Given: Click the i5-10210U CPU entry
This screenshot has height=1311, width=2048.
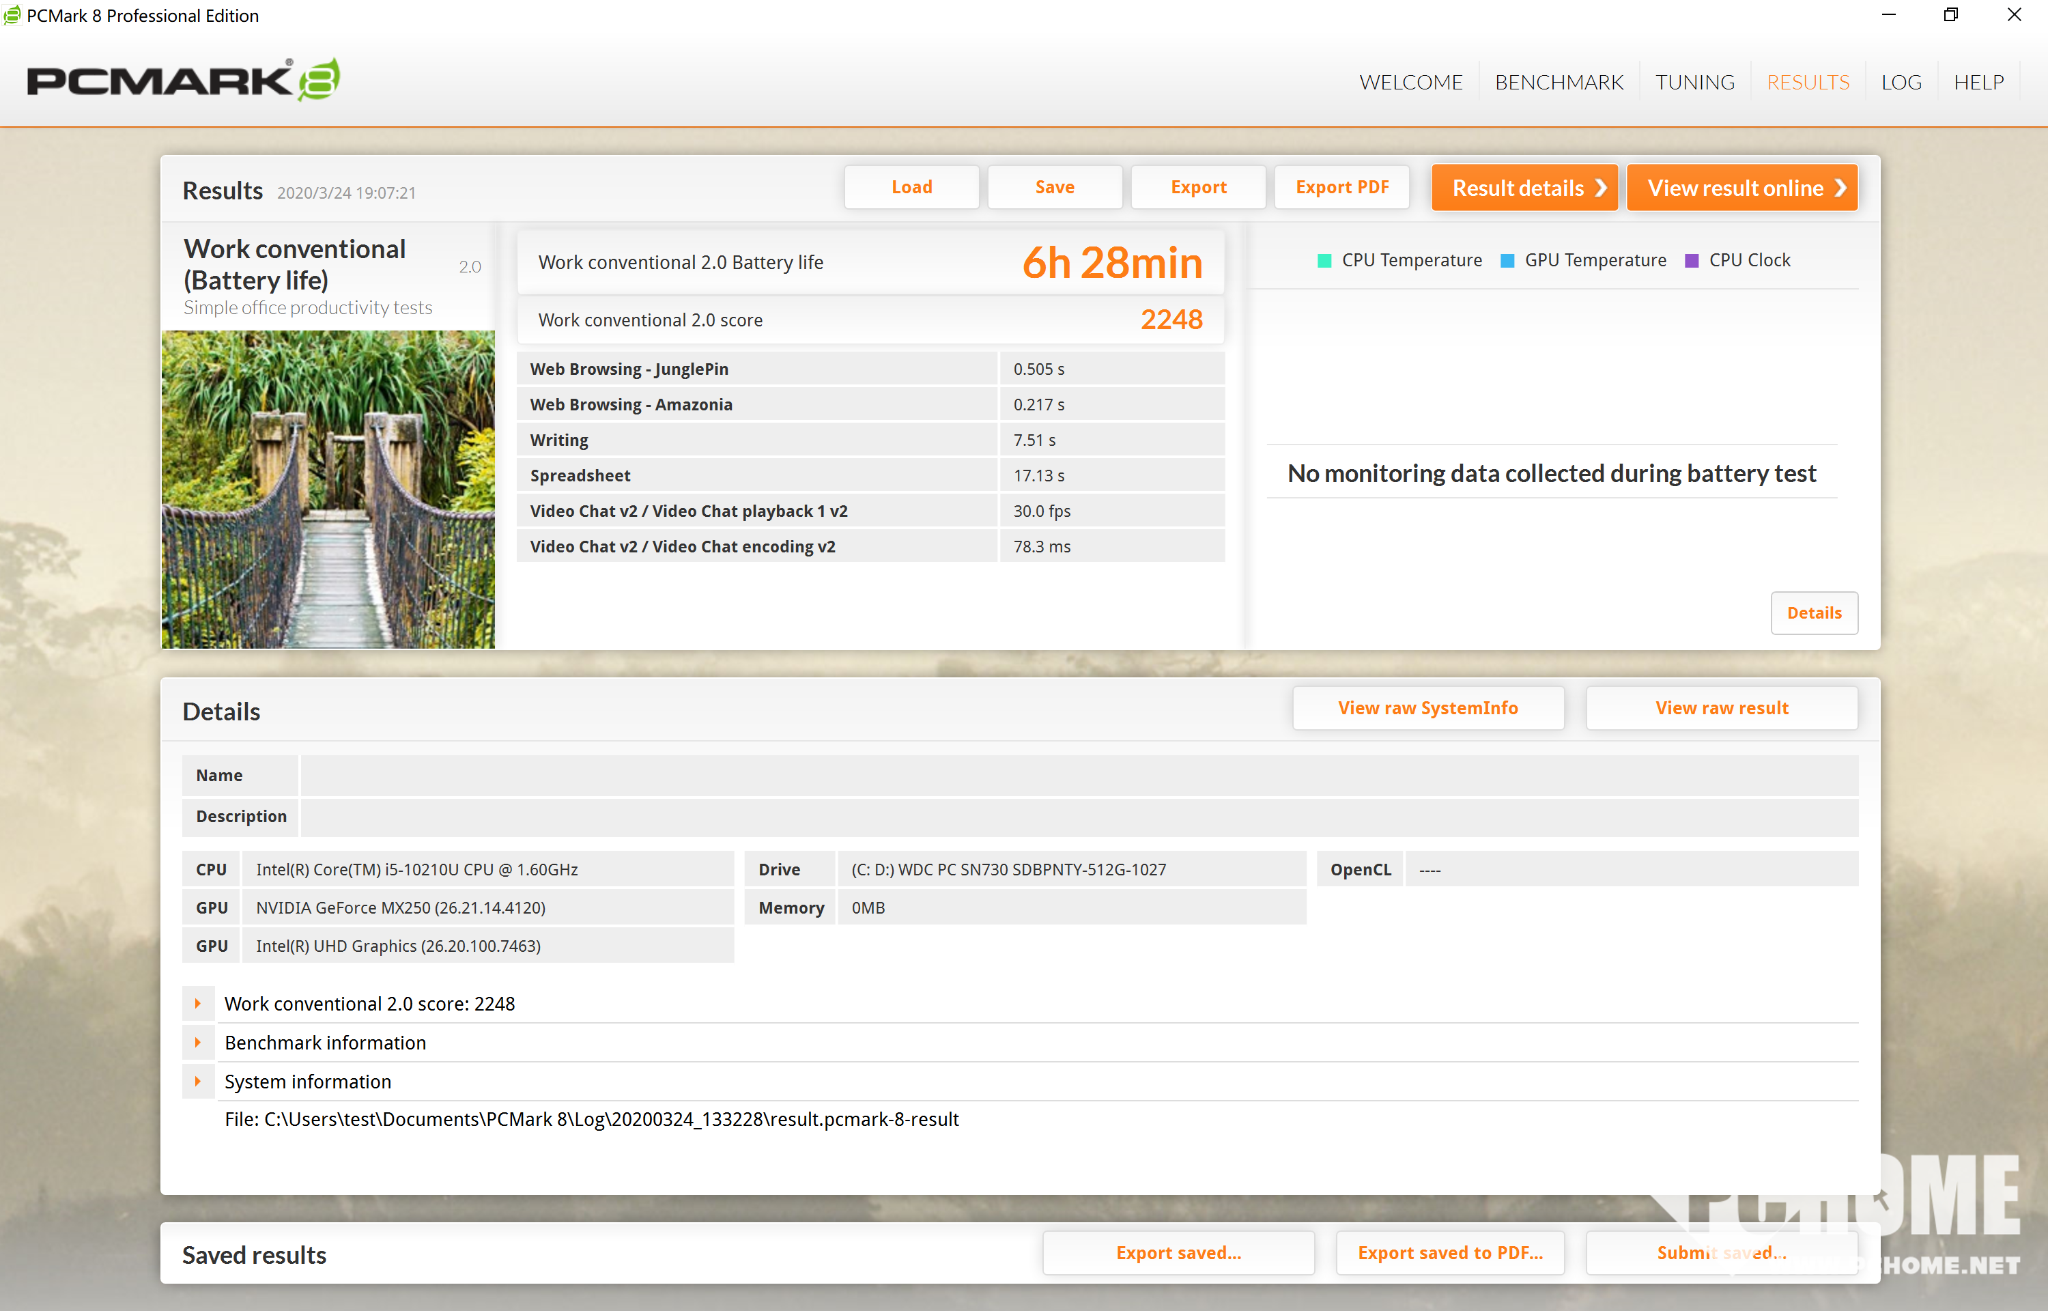Looking at the screenshot, I should (x=487, y=869).
